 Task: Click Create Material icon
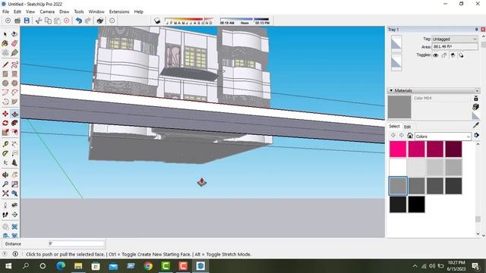[x=476, y=107]
